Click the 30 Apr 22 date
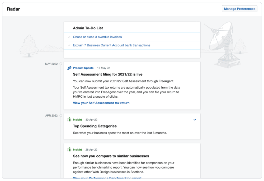 pos(91,120)
